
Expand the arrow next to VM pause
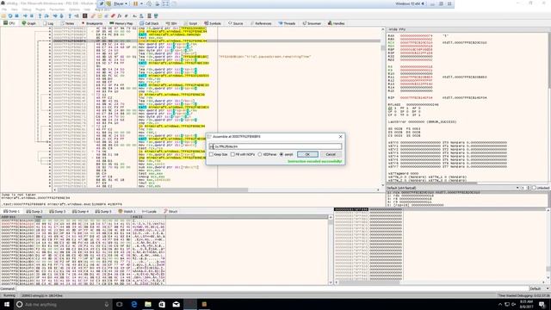tap(141, 3)
